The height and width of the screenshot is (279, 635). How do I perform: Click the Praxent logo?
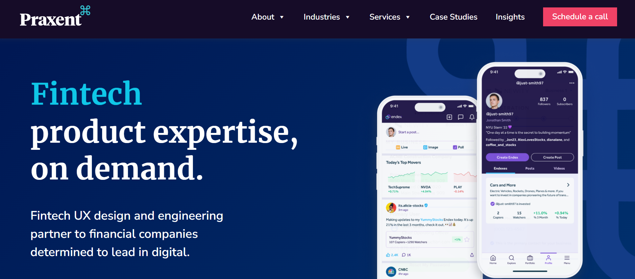point(55,17)
